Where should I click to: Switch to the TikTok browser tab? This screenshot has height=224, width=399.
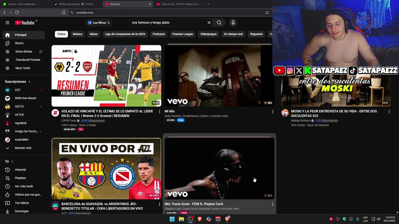click(x=77, y=4)
